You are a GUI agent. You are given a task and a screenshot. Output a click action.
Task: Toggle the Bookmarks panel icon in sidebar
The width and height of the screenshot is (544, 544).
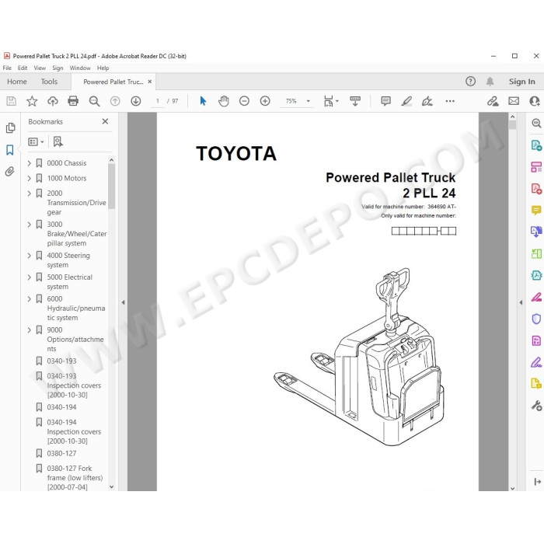tap(9, 150)
